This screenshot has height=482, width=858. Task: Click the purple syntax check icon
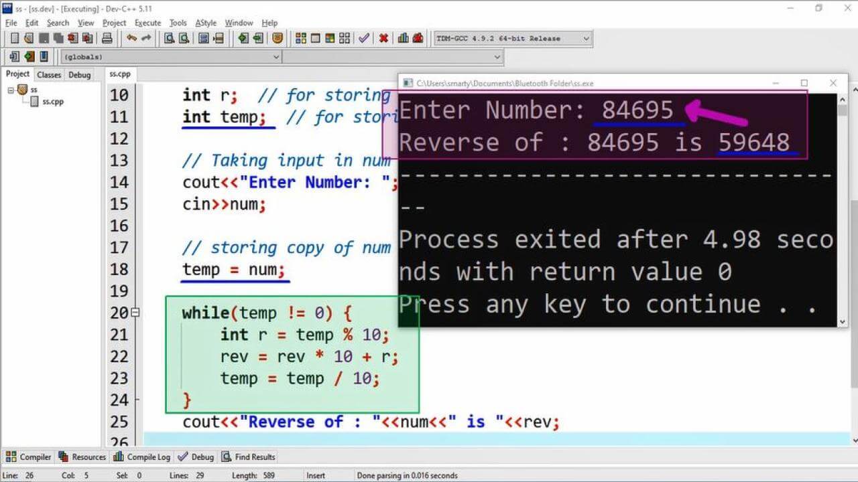364,38
